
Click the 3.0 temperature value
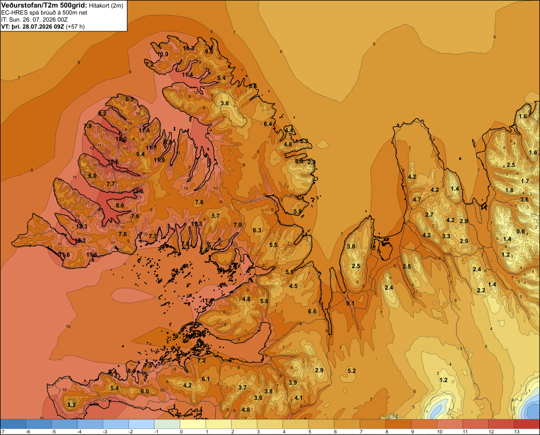(351, 247)
